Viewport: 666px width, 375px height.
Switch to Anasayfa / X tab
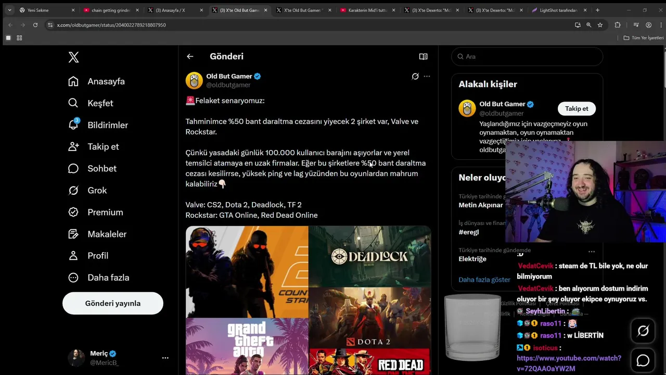click(175, 10)
